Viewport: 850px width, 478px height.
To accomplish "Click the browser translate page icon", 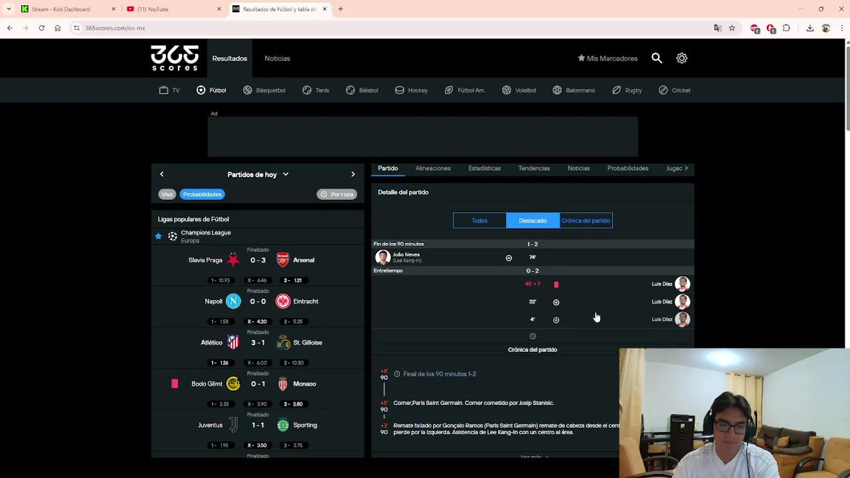I will (717, 28).
